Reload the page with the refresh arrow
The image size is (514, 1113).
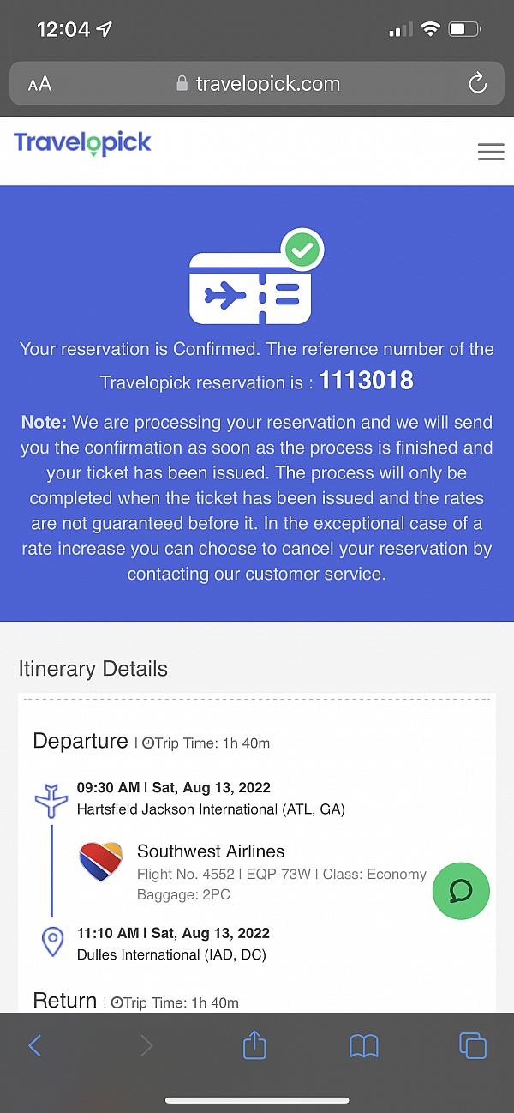coord(478,84)
